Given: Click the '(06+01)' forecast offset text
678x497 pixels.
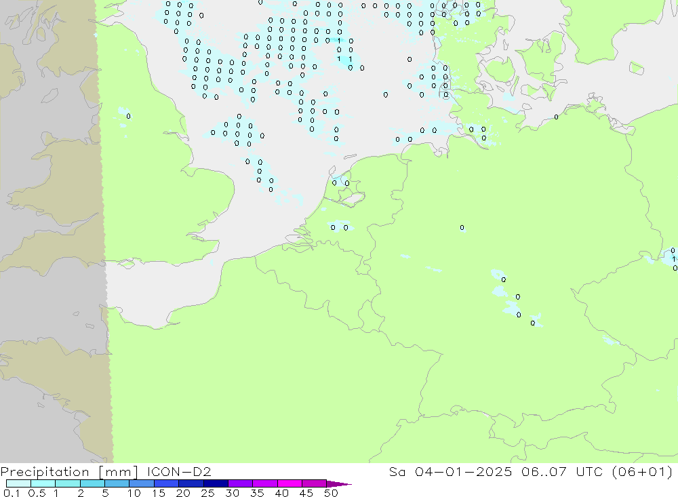Looking at the screenshot, I should tap(643, 471).
